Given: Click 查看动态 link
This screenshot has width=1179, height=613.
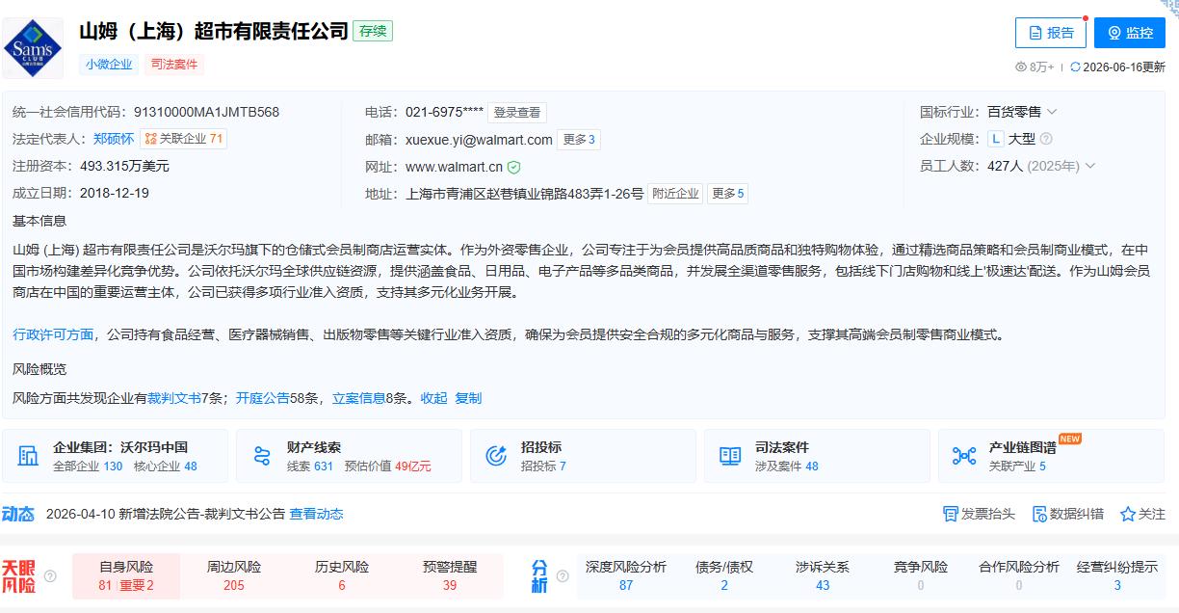Looking at the screenshot, I should click(316, 514).
